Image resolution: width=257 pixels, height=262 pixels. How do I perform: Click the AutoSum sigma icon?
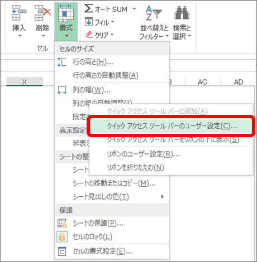click(88, 8)
